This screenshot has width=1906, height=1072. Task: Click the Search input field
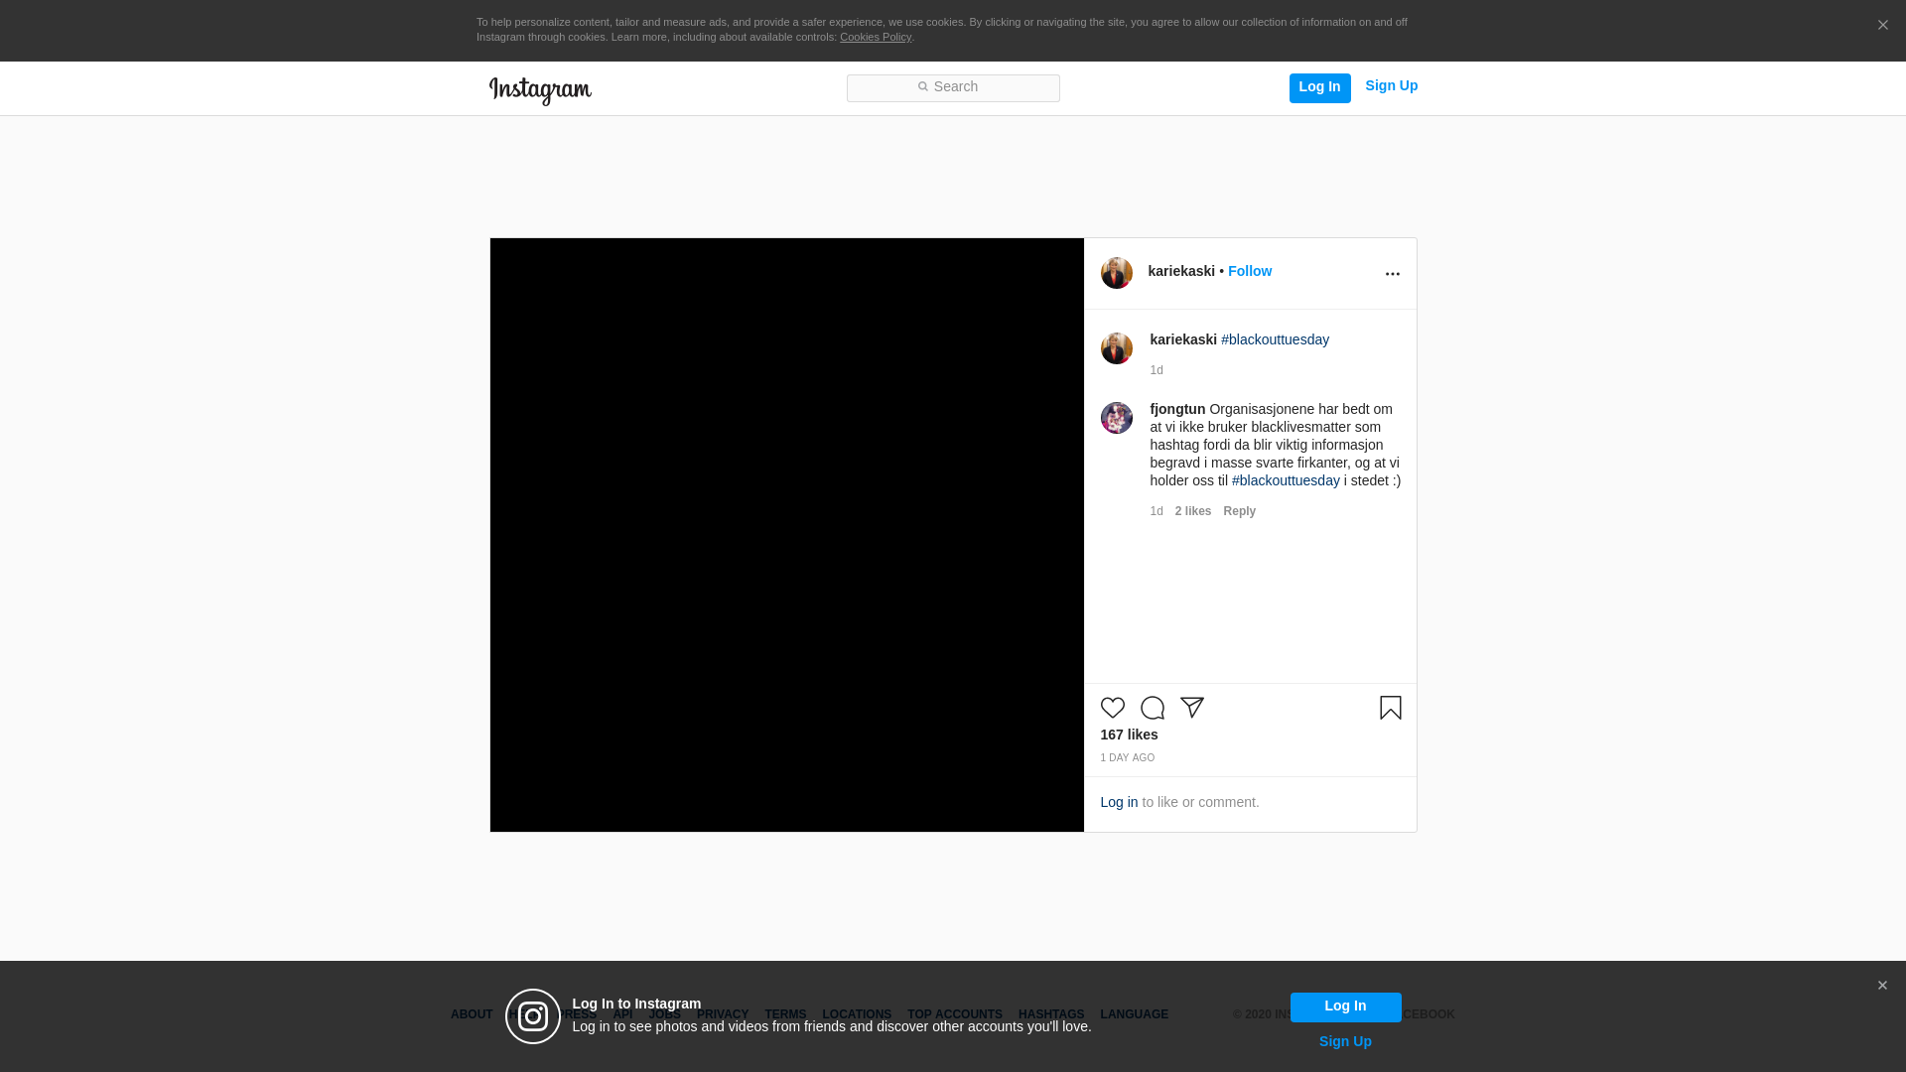point(953,87)
